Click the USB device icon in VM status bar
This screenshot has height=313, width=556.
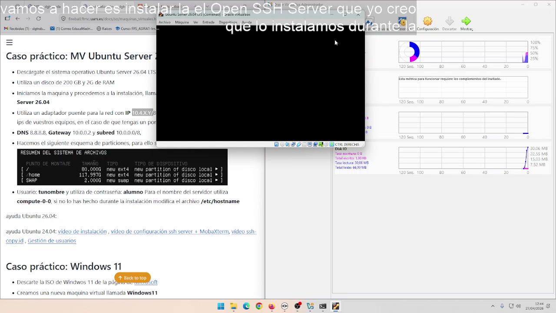click(299, 144)
